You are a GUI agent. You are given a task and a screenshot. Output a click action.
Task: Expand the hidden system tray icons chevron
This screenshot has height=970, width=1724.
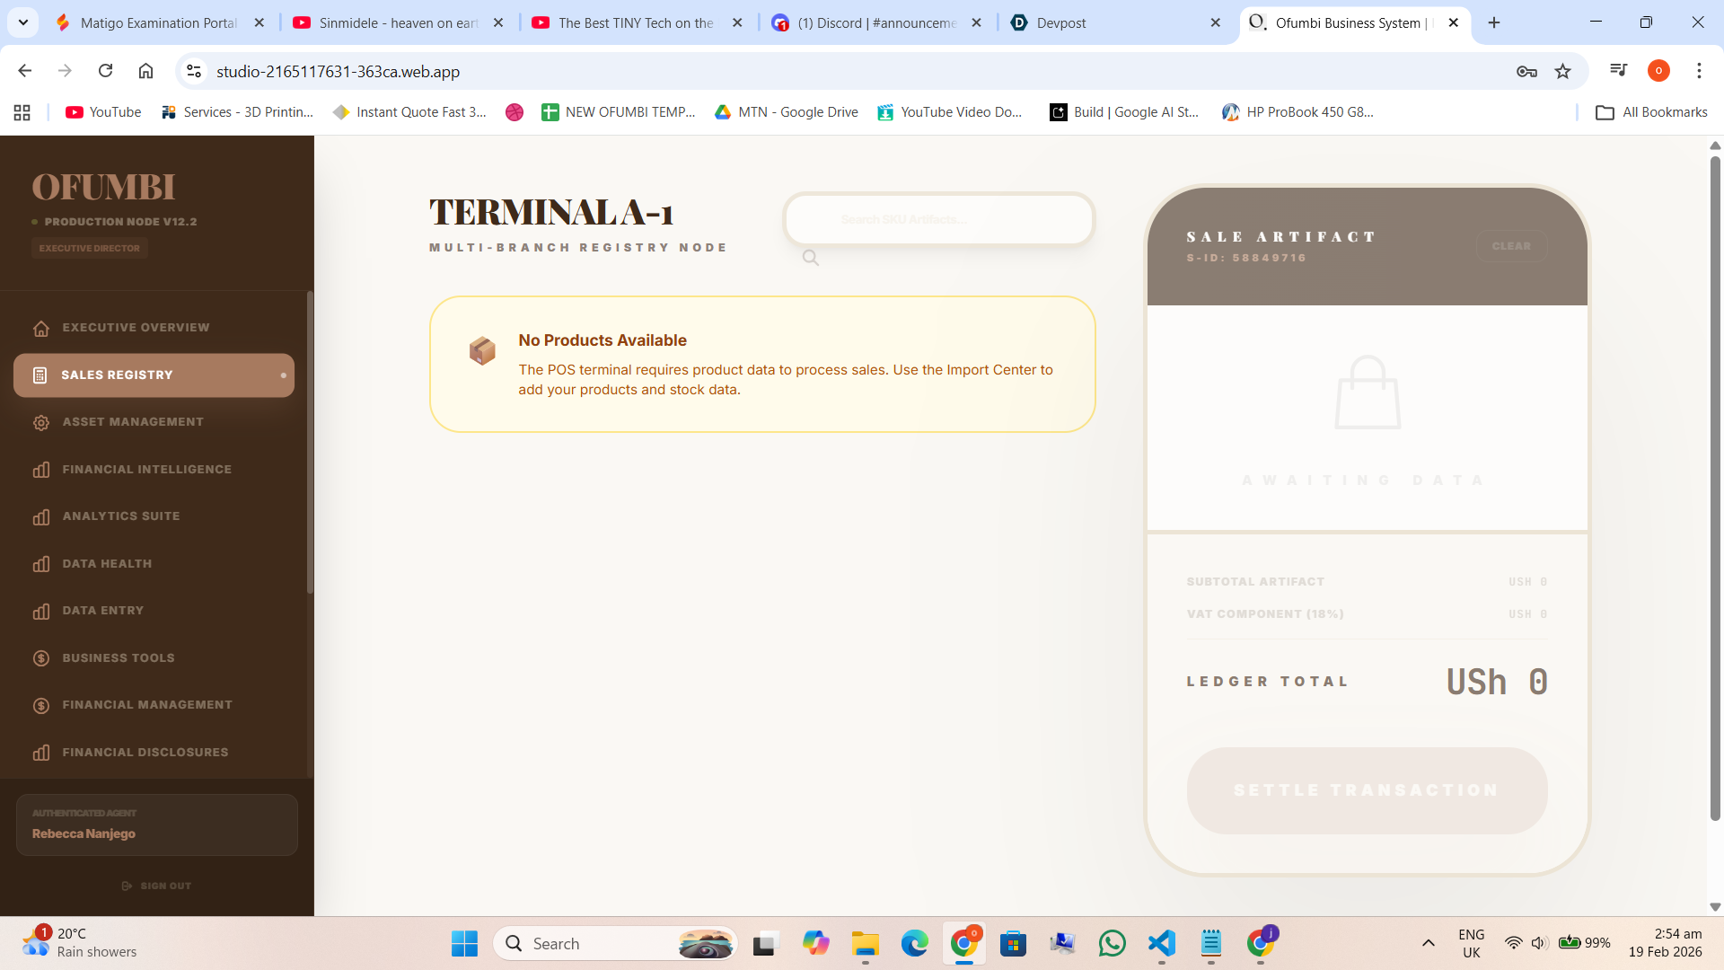1428,943
